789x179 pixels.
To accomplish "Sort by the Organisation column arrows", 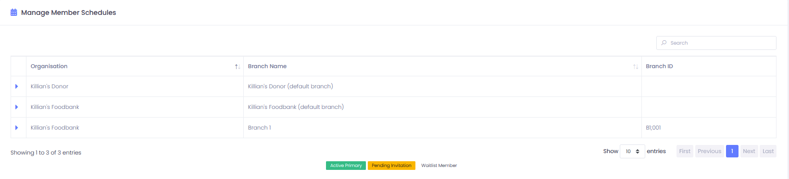I will [238, 67].
